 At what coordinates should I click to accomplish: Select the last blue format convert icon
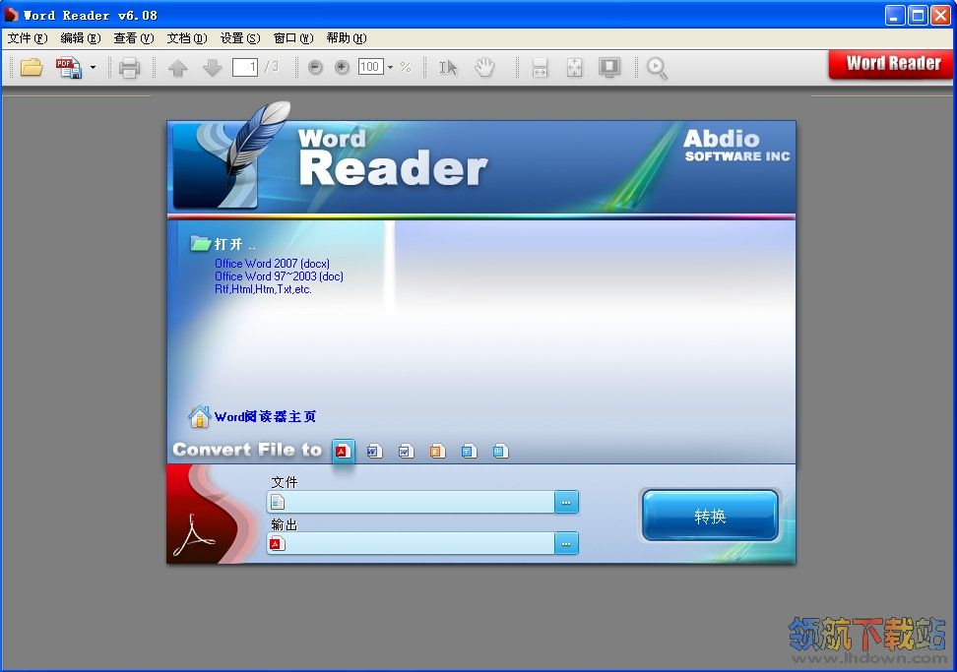click(x=500, y=452)
